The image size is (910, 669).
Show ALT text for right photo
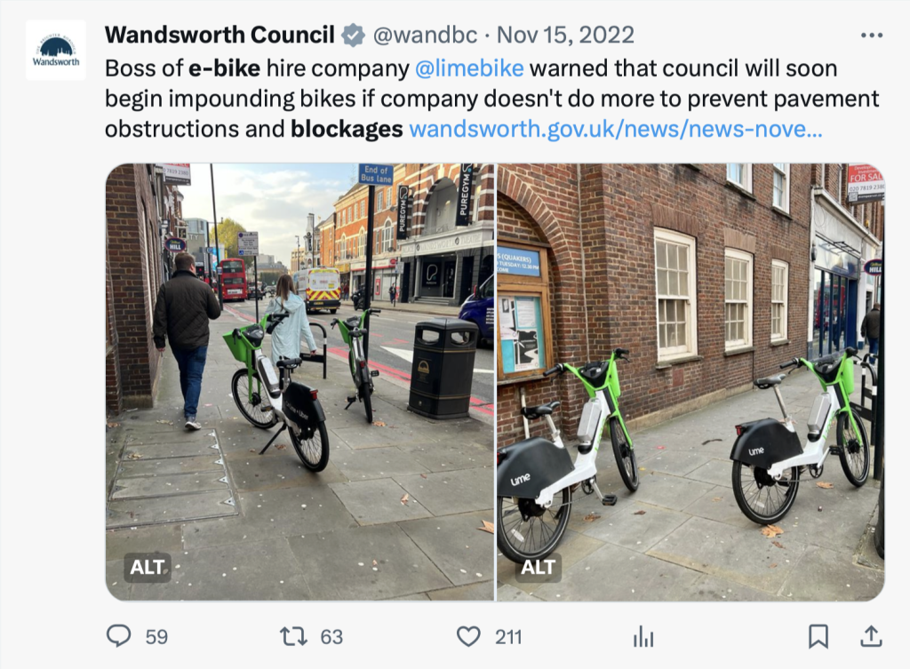(538, 567)
